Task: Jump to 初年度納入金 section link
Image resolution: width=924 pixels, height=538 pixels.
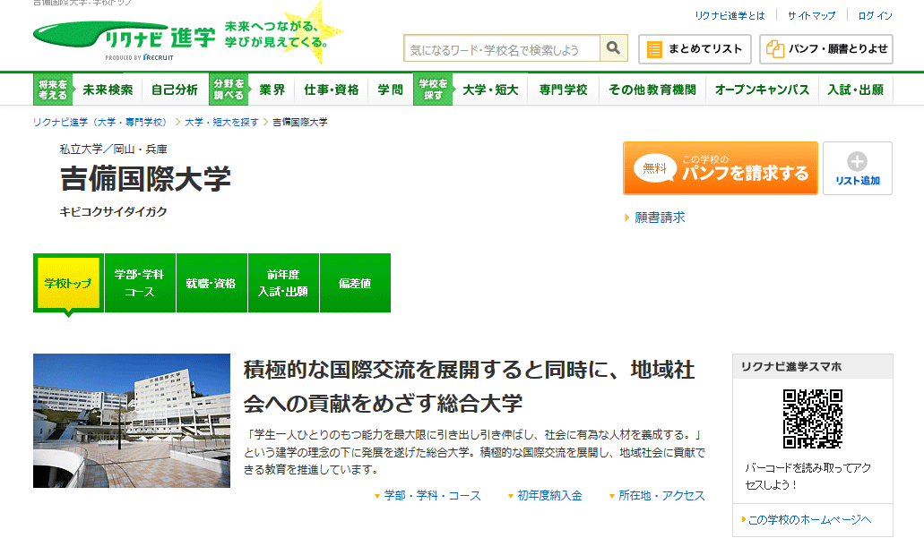Action: [x=549, y=496]
